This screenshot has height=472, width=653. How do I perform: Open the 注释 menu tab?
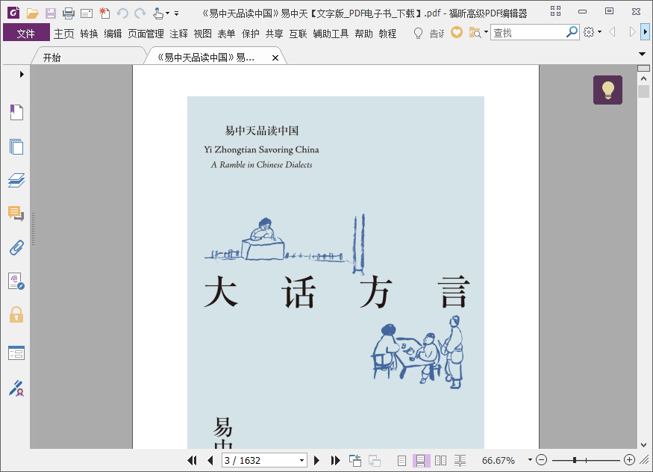point(178,34)
